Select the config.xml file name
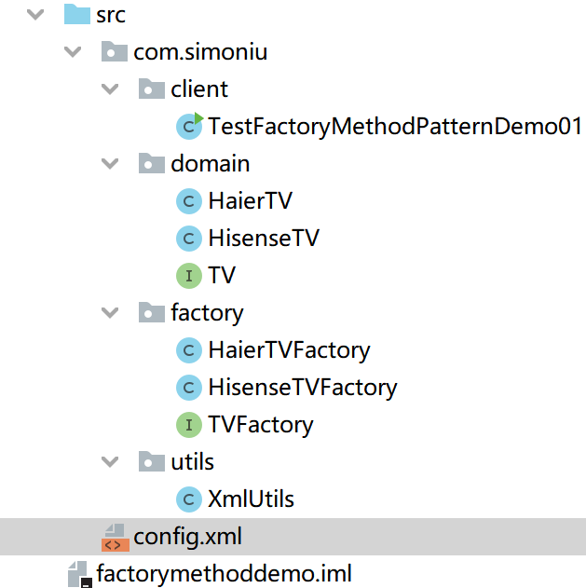This screenshot has width=586, height=588. (x=188, y=537)
